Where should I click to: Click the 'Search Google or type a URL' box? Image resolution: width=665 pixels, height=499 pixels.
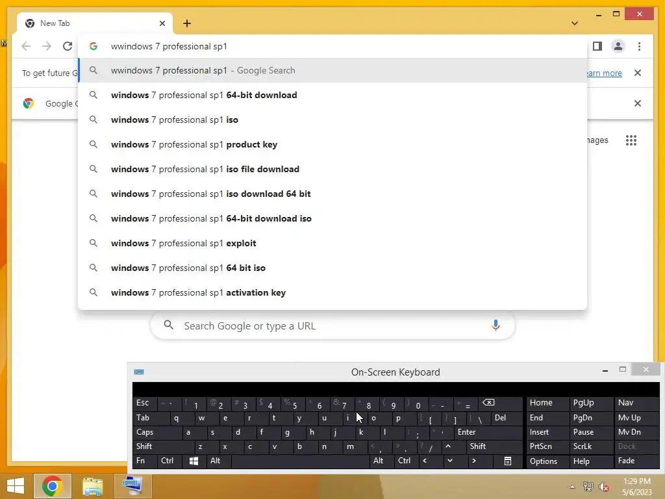click(x=333, y=326)
